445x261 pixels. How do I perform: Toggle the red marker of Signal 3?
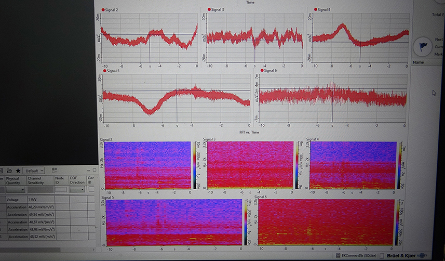(x=209, y=10)
